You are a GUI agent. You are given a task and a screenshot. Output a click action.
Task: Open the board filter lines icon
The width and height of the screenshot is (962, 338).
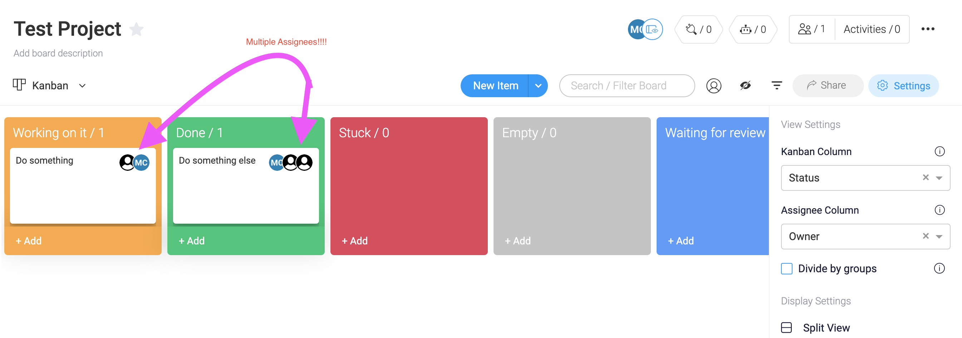pyautogui.click(x=777, y=86)
